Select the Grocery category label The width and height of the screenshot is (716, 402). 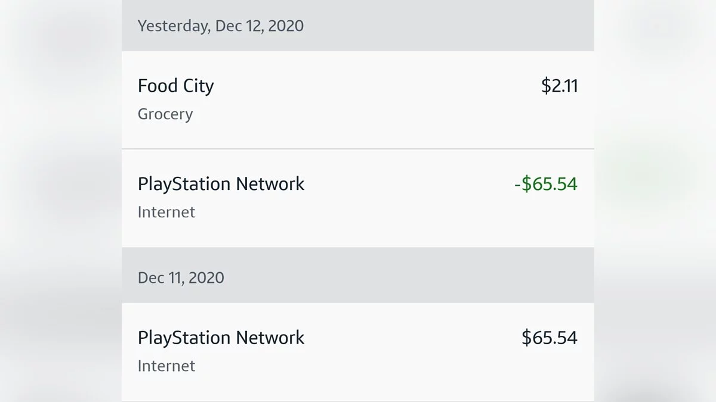[165, 114]
